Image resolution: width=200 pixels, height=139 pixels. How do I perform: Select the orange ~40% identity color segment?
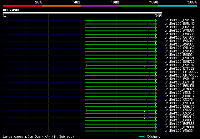[x=61, y=6]
